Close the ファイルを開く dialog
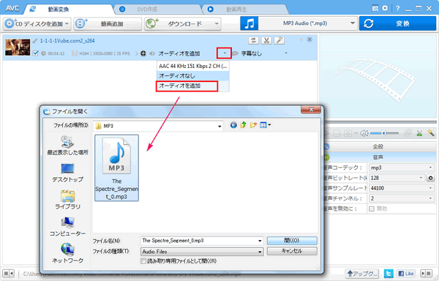This screenshot has width=439, height=281. (x=311, y=110)
